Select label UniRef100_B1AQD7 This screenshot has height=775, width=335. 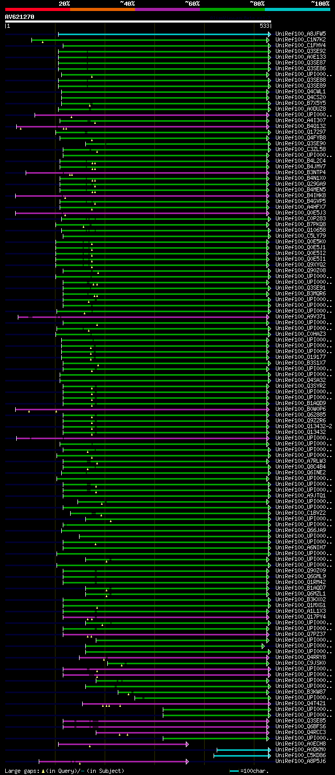pos(300,588)
